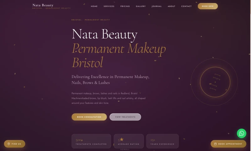The image size is (251, 151).
Task: Click the Scroll indicator text
Action: [125, 149]
